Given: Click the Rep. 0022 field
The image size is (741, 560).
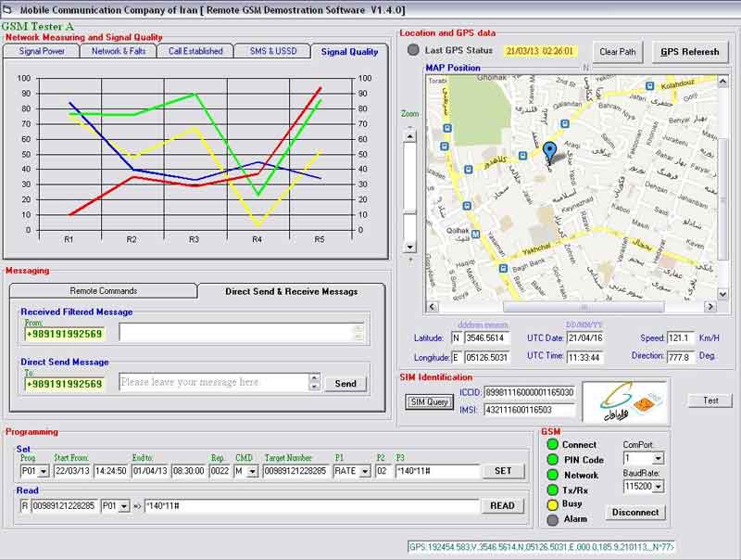Looking at the screenshot, I should (220, 471).
